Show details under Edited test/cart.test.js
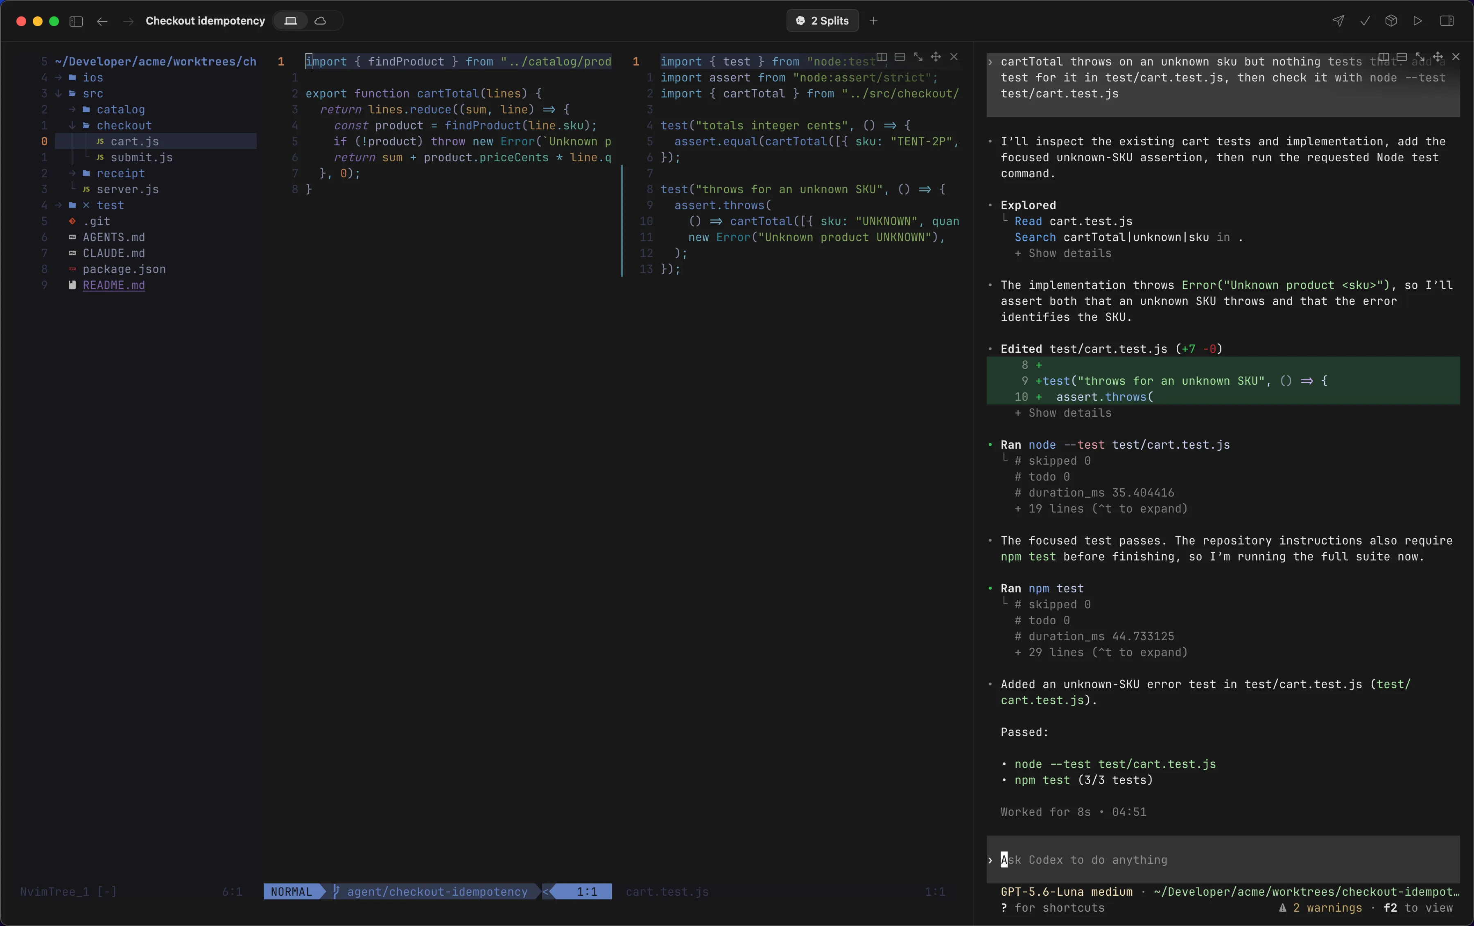This screenshot has width=1474, height=926. pos(1063,413)
